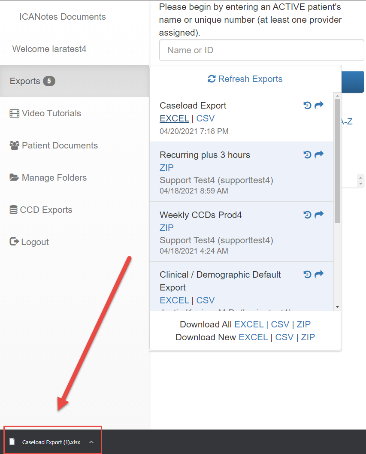
Task: Click the Refresh Exports link
Action: [245, 79]
